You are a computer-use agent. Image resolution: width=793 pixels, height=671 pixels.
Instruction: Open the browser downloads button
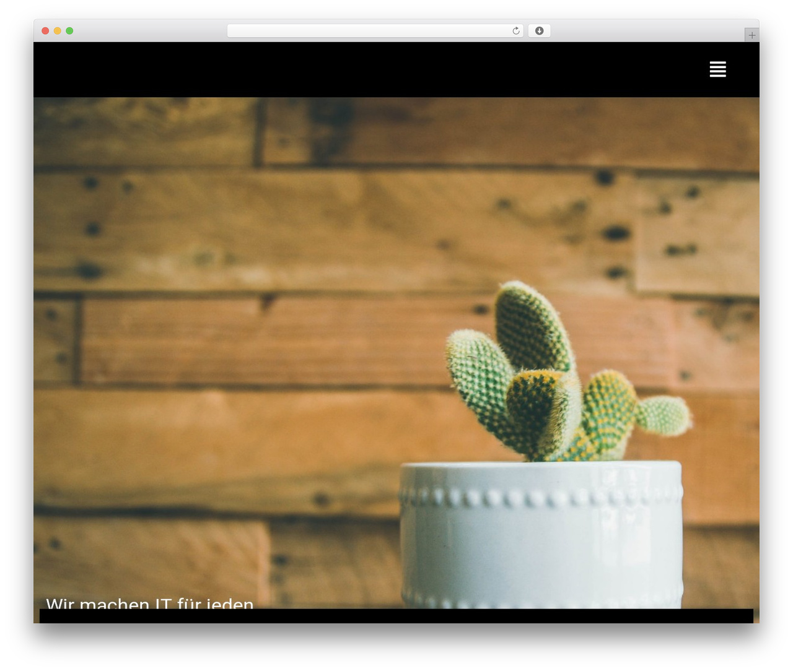(x=539, y=31)
